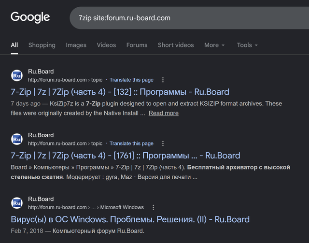This screenshot has width=309, height=243.
Task: Expand the Tools dropdown
Action: [x=247, y=45]
